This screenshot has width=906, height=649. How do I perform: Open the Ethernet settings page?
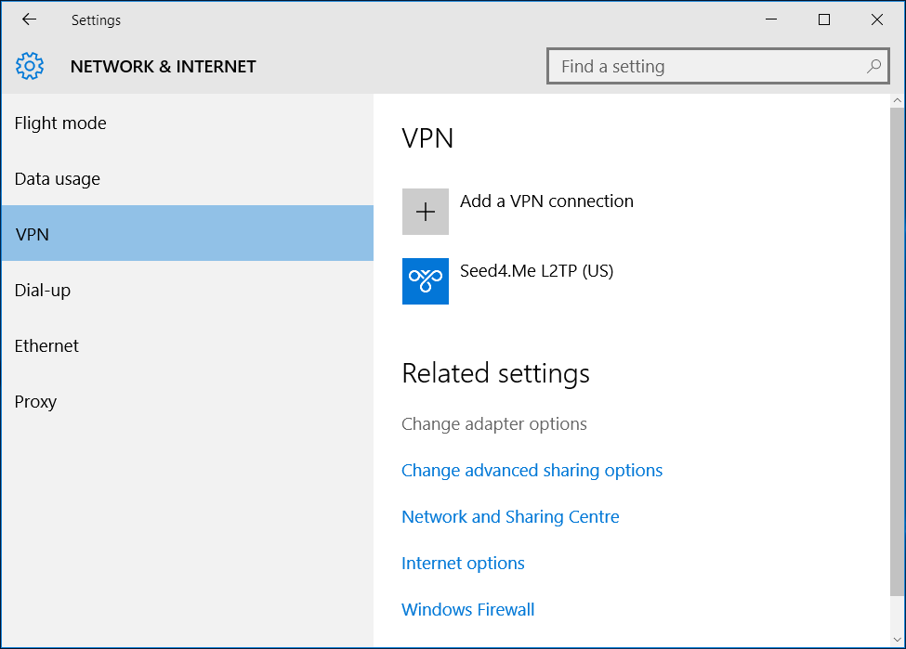click(x=46, y=345)
